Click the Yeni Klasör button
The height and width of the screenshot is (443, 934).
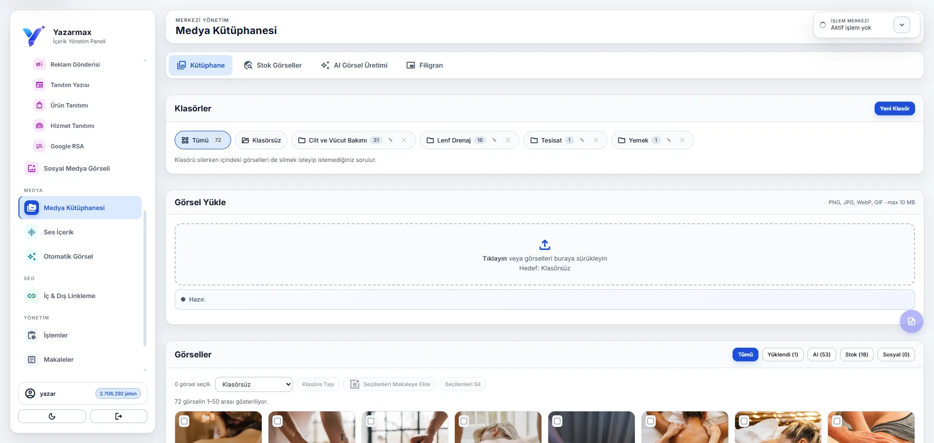pos(895,108)
